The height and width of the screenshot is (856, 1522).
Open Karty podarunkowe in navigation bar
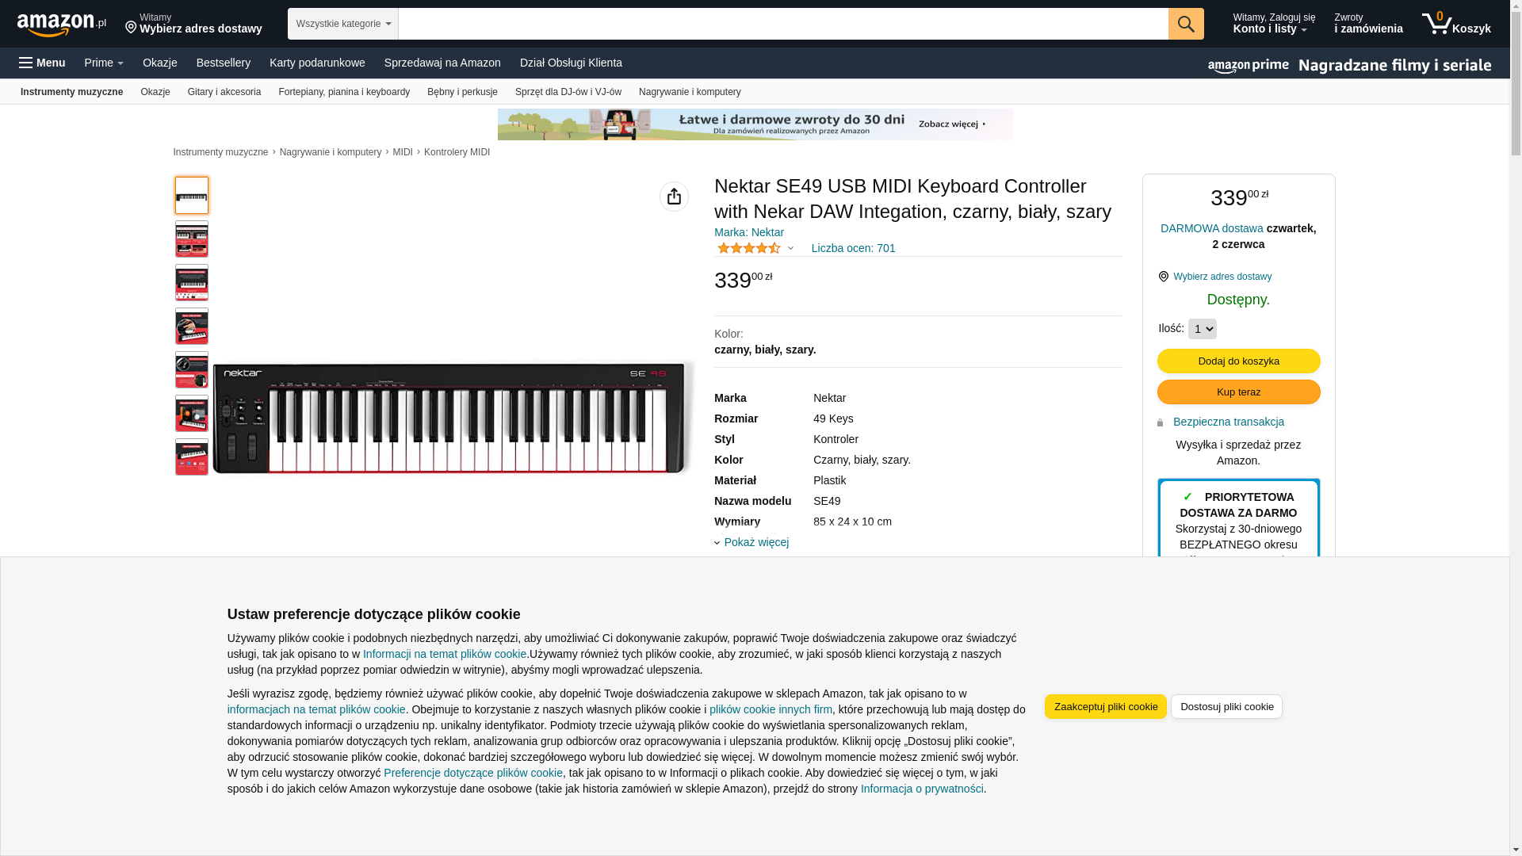[317, 63]
